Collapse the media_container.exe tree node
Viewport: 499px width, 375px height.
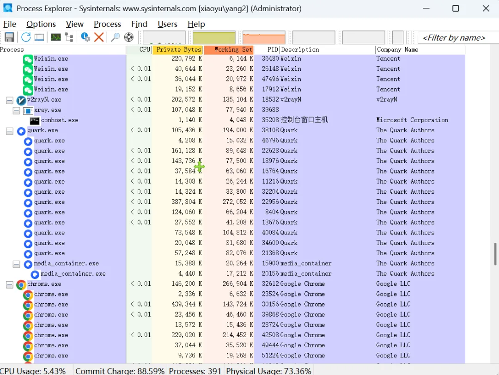pos(16,264)
